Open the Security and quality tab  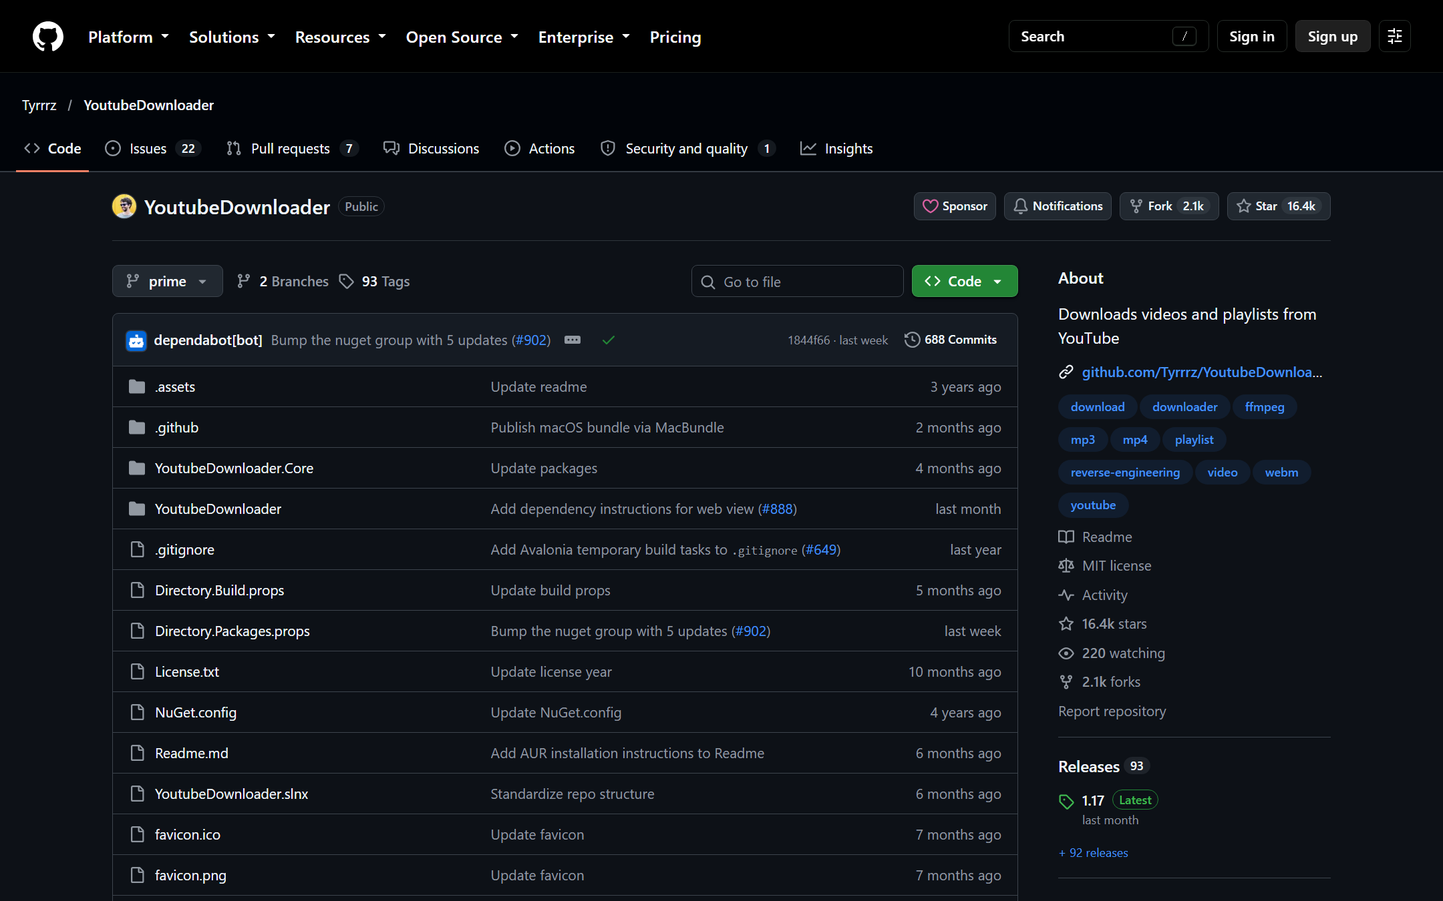(687, 148)
